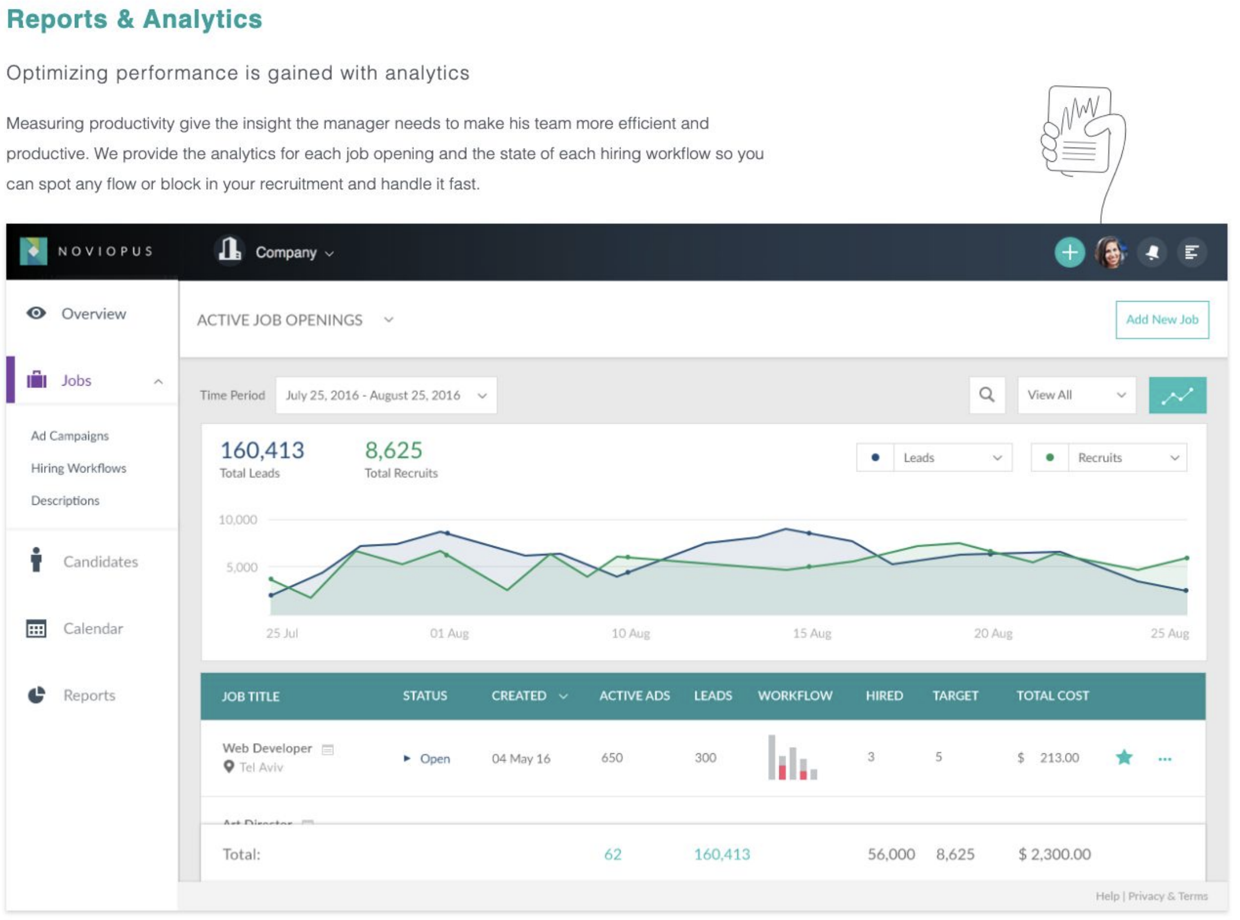This screenshot has height=920, width=1240.
Task: Collapse the Jobs menu chevron
Action: (158, 381)
